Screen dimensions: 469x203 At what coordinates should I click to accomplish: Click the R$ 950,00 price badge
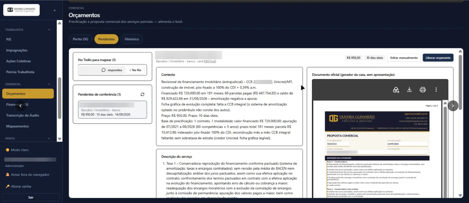point(354,58)
